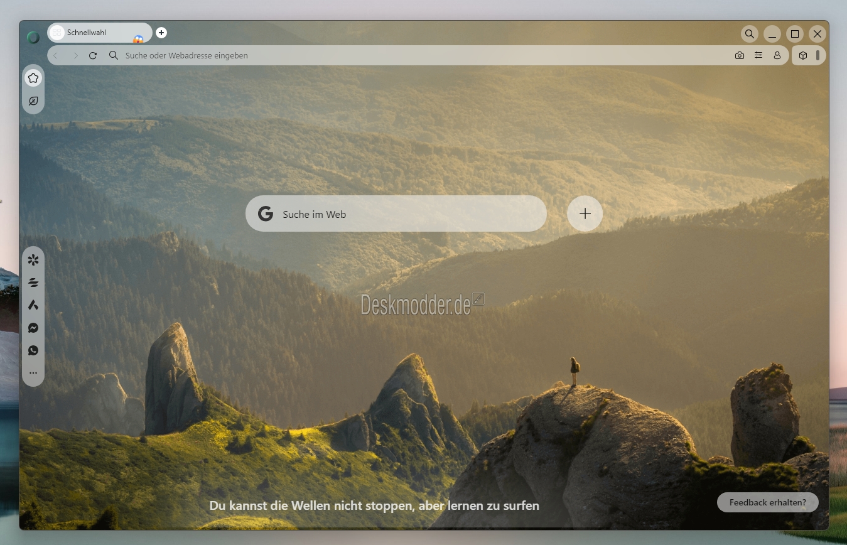This screenshot has width=847, height=545.
Task: Go forward with the right arrow
Action: point(75,56)
